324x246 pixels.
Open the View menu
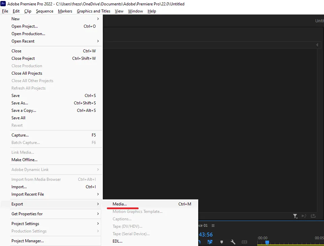[119, 11]
